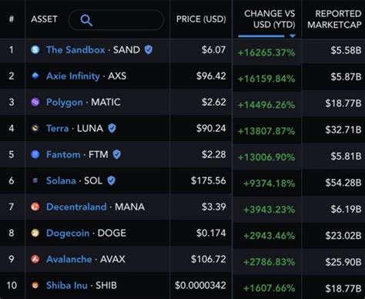Click the search magnifier icon
The image size is (365, 299).
click(86, 20)
